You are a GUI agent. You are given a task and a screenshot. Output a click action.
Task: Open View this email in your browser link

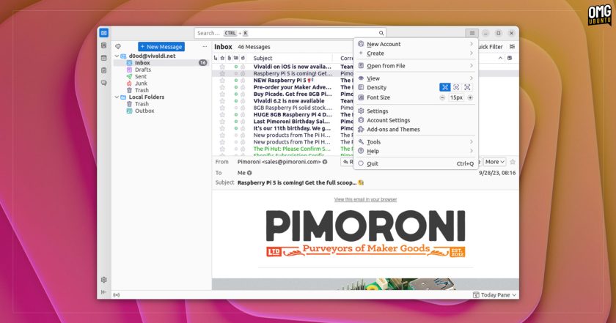(365, 199)
